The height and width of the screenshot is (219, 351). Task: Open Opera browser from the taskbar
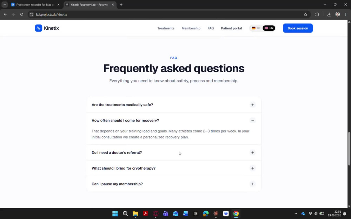point(155,214)
